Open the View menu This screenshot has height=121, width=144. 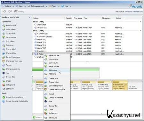pos(21,6)
